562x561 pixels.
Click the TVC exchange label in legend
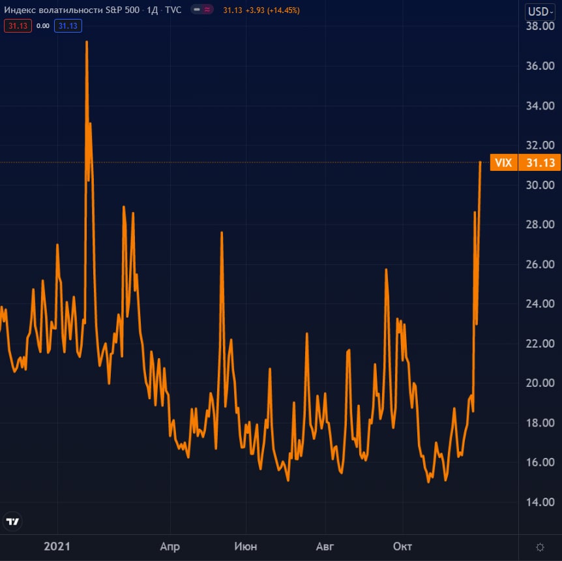pos(173,10)
